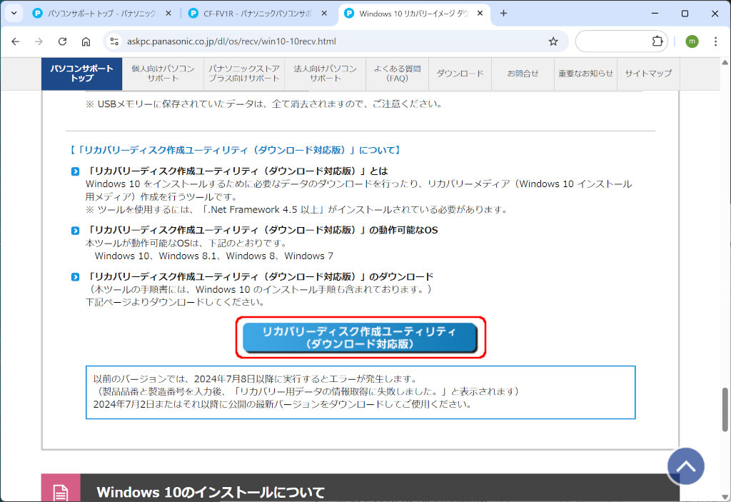Expand the tab search dropdown arrow
Image resolution: width=731 pixels, height=502 pixels.
point(14,13)
